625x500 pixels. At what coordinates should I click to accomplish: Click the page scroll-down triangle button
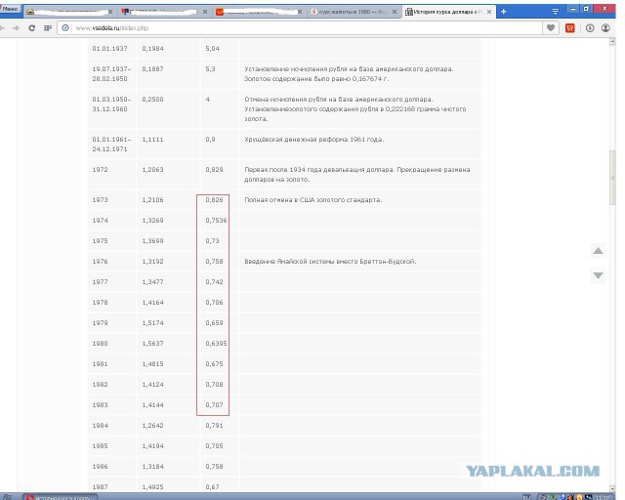click(x=598, y=275)
